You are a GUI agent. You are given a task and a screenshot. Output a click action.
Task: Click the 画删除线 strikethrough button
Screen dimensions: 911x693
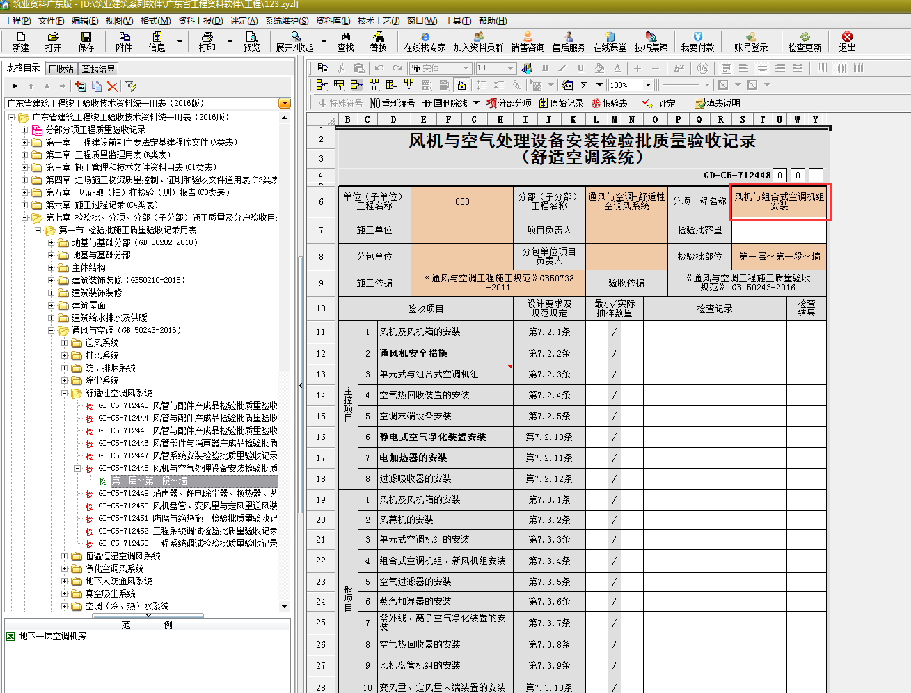coord(444,103)
